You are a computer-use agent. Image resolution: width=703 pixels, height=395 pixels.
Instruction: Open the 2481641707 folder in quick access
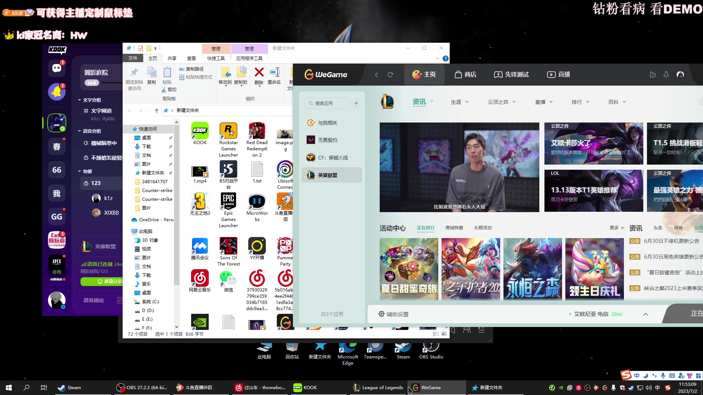click(x=155, y=181)
